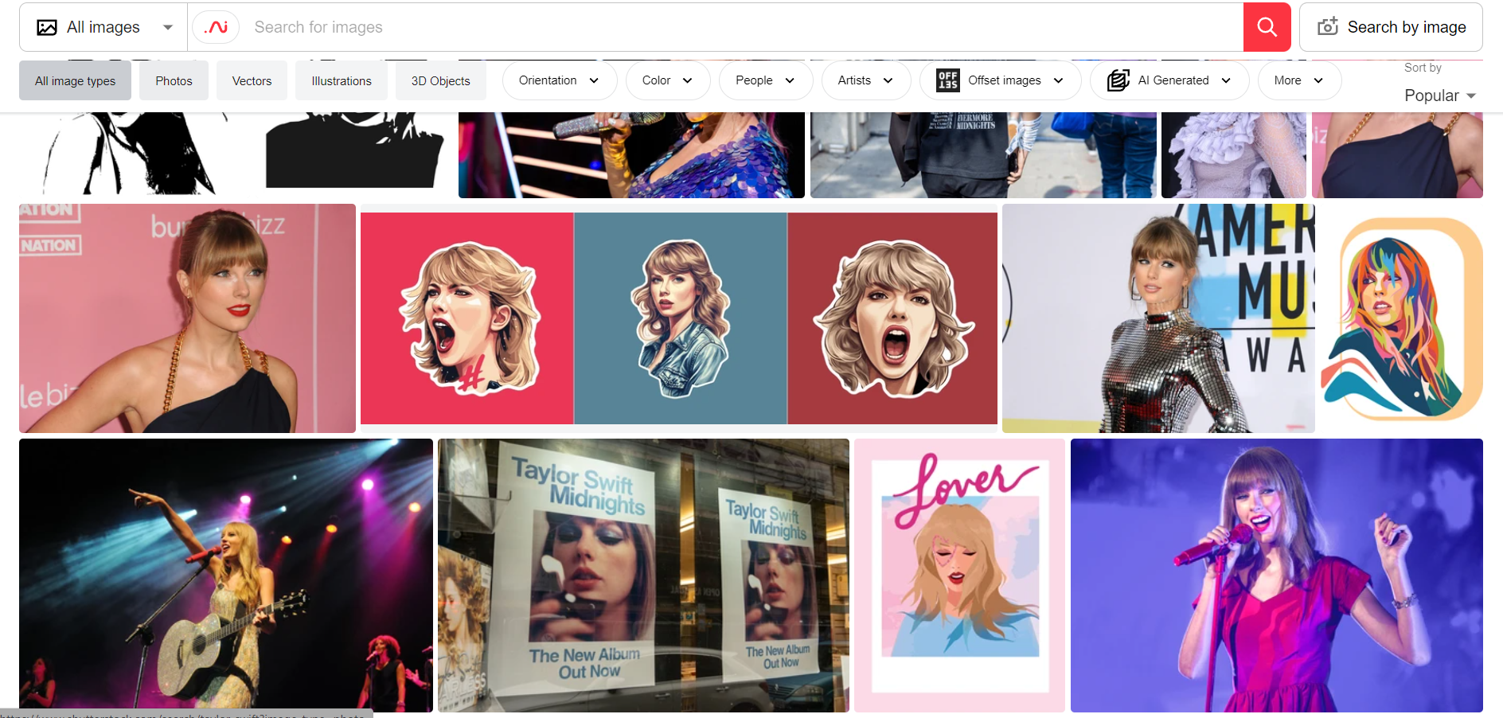The height and width of the screenshot is (718, 1503).
Task: Open the People filter dropdown
Action: [x=766, y=80]
